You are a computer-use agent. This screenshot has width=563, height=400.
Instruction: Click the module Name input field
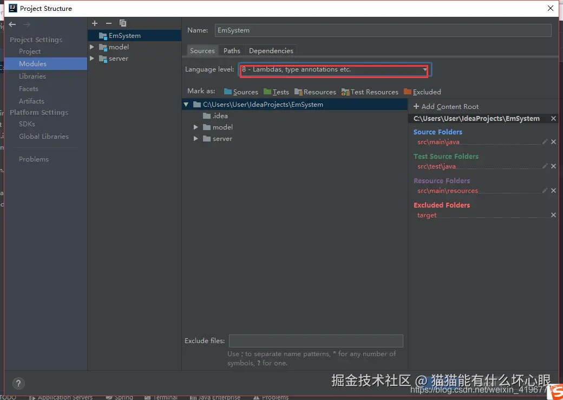point(383,30)
